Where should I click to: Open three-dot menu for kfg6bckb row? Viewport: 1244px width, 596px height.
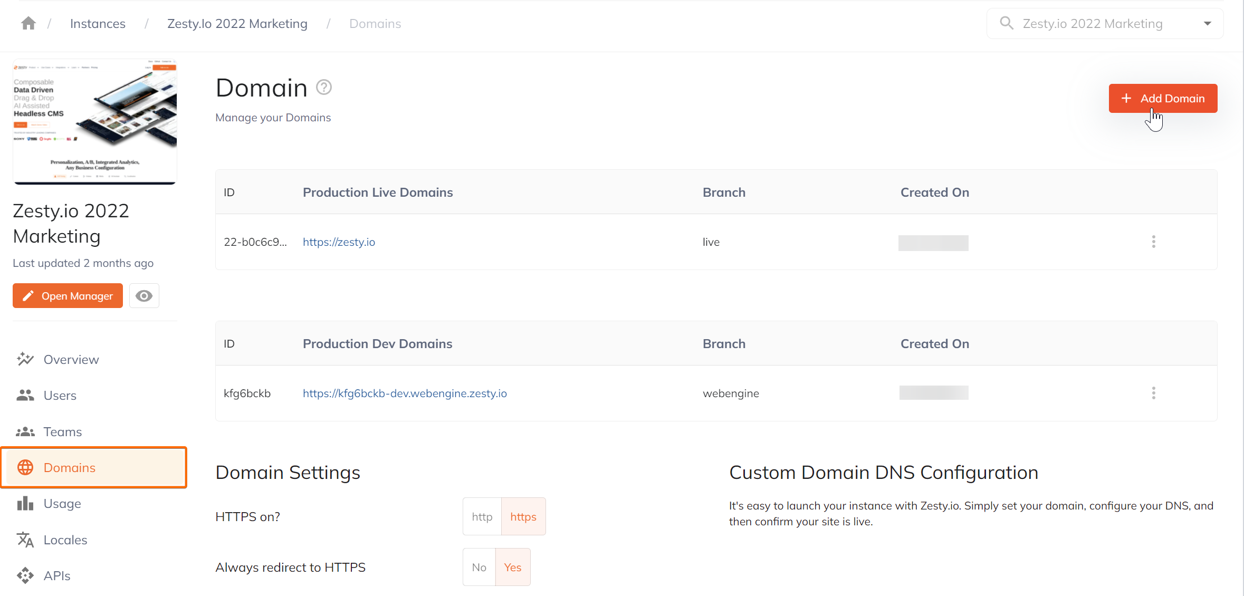click(1154, 393)
